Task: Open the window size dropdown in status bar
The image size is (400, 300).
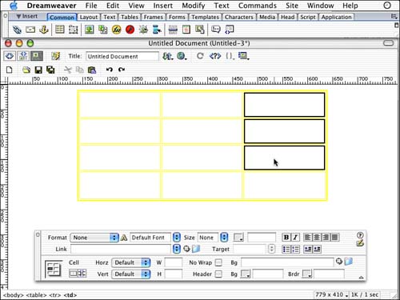Action: pos(346,295)
